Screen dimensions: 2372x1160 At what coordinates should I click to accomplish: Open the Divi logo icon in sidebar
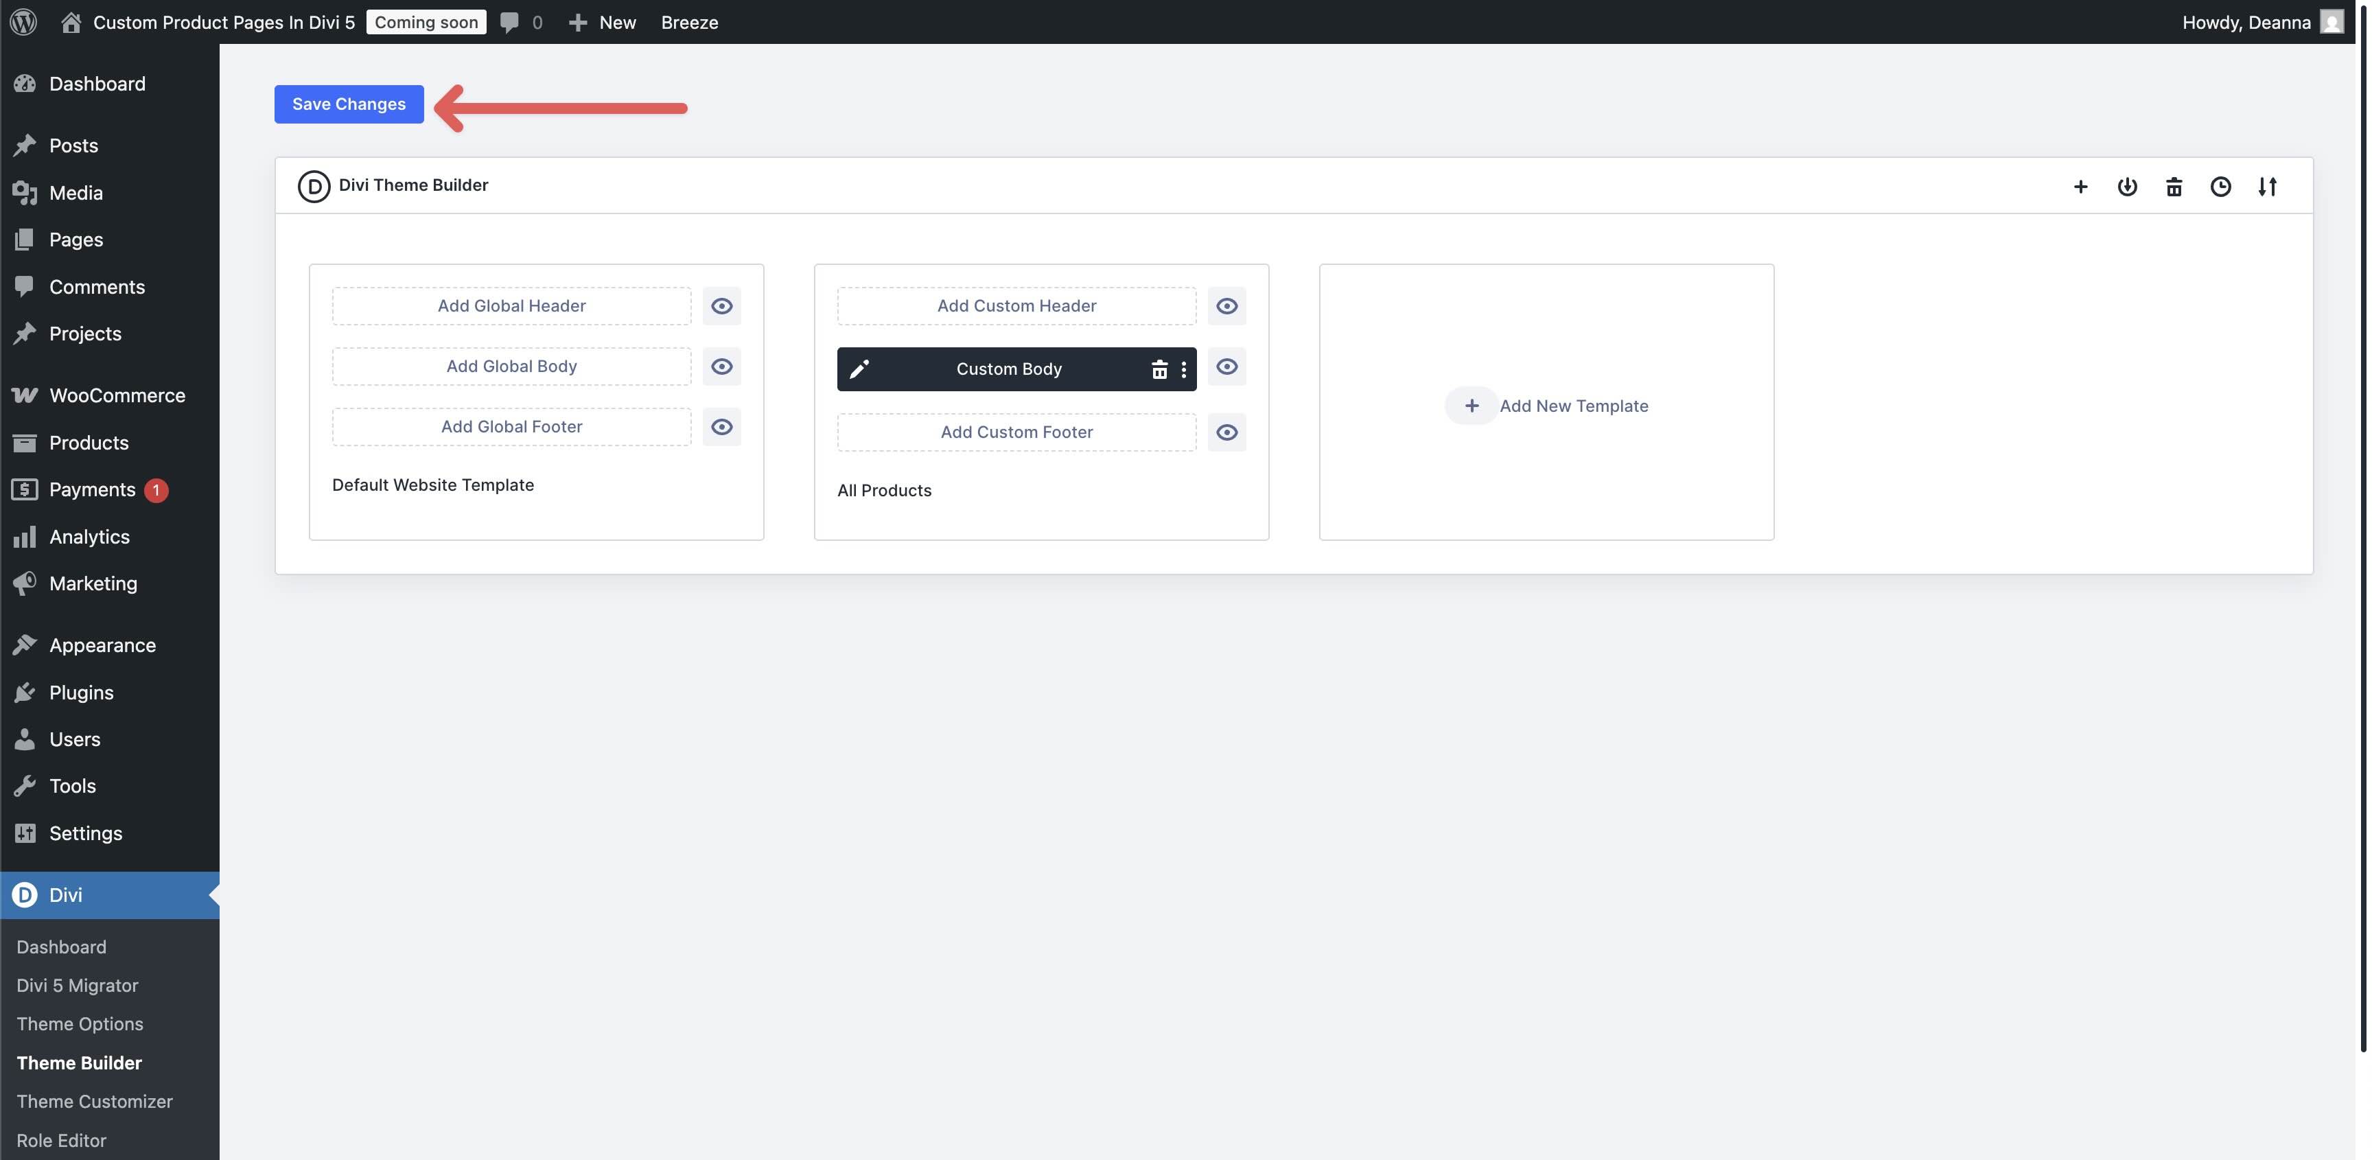[24, 894]
